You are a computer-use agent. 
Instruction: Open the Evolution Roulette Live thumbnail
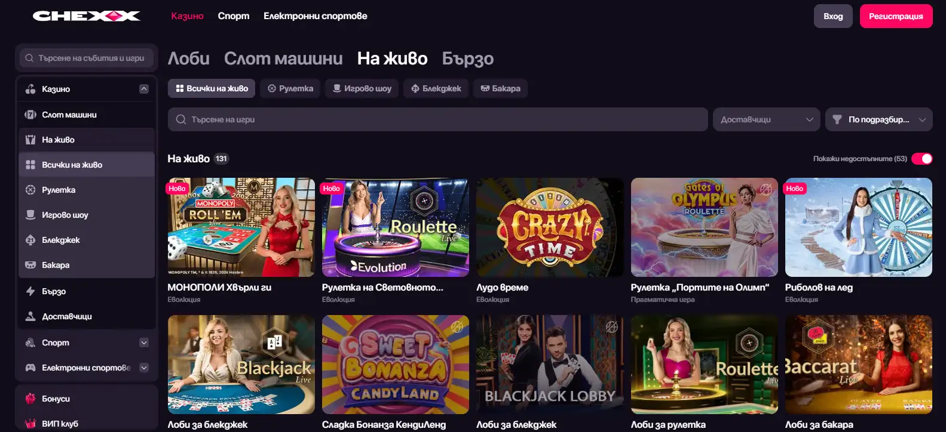pyautogui.click(x=396, y=227)
